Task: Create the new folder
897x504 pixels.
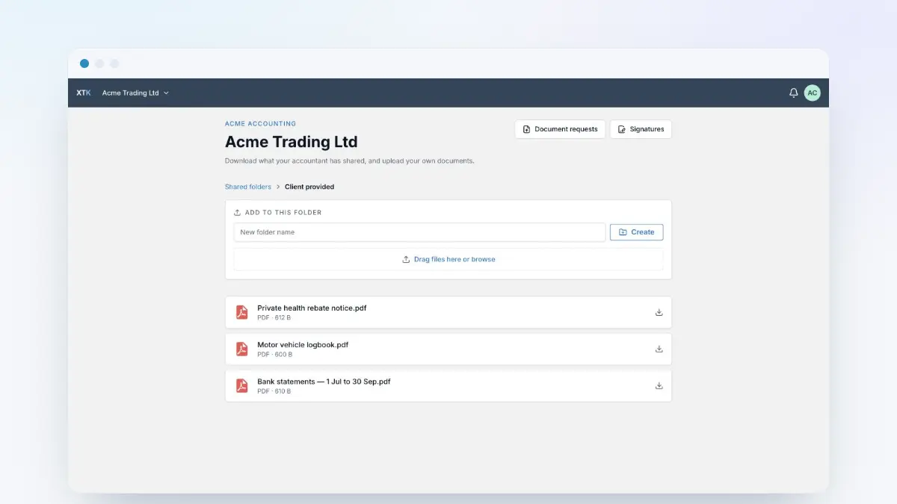Action: 636,232
